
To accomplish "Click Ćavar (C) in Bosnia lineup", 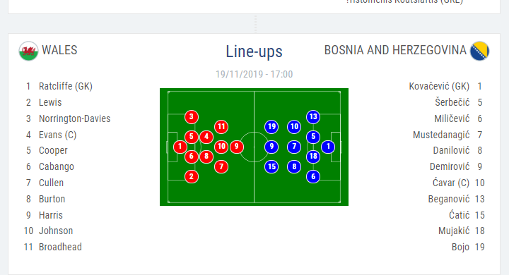I will click(451, 183).
